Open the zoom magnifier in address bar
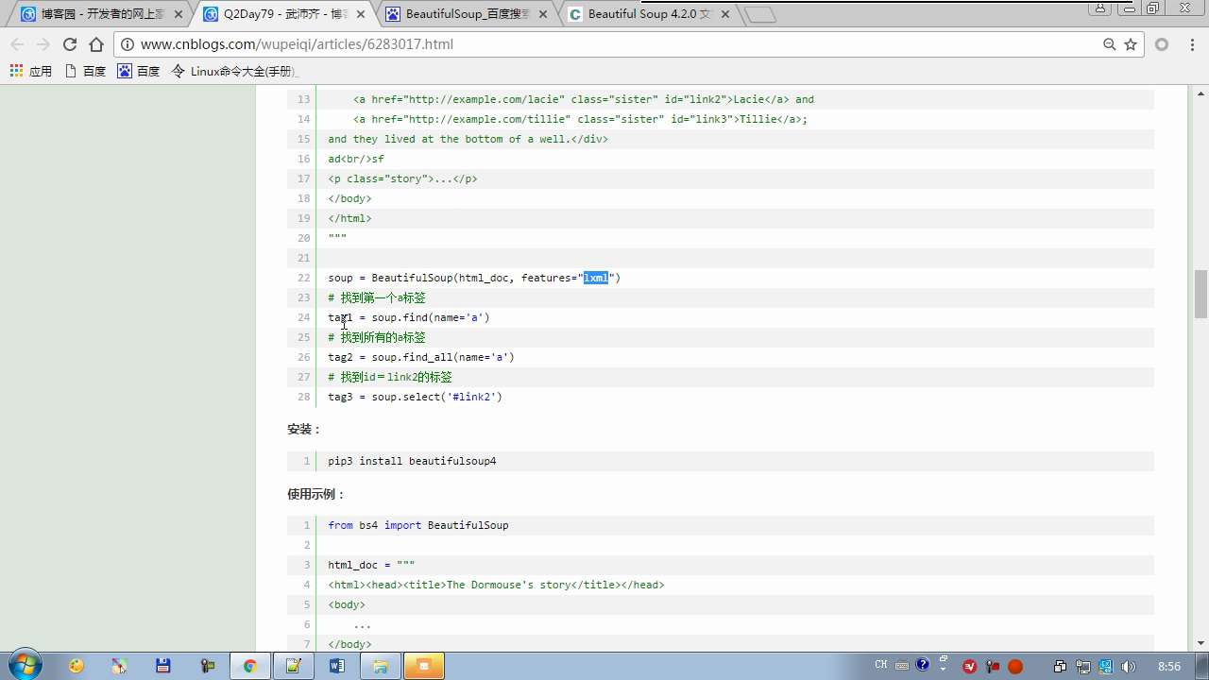Image resolution: width=1209 pixels, height=680 pixels. click(1110, 44)
